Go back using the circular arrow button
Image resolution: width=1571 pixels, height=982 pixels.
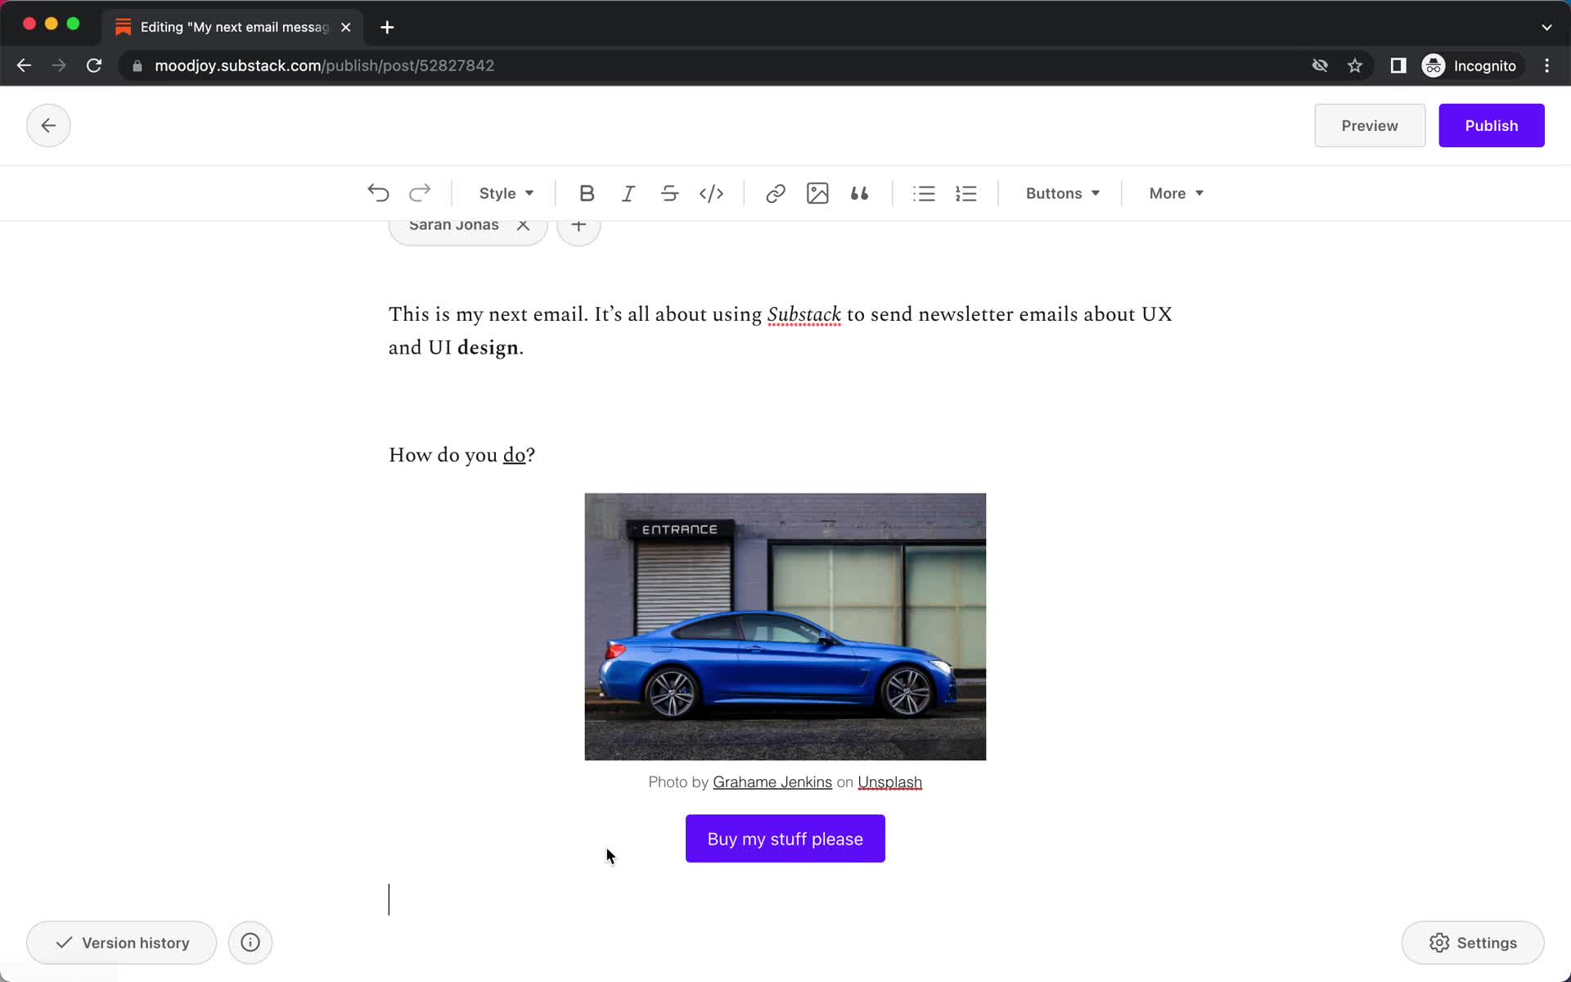tap(48, 125)
